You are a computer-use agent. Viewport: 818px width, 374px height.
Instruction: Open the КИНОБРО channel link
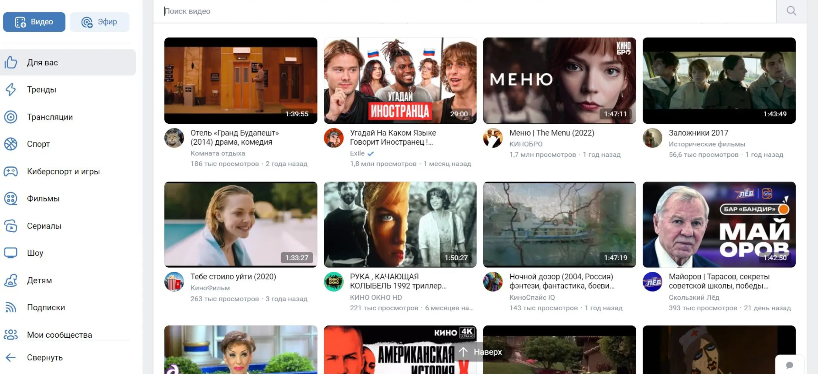pyautogui.click(x=526, y=144)
